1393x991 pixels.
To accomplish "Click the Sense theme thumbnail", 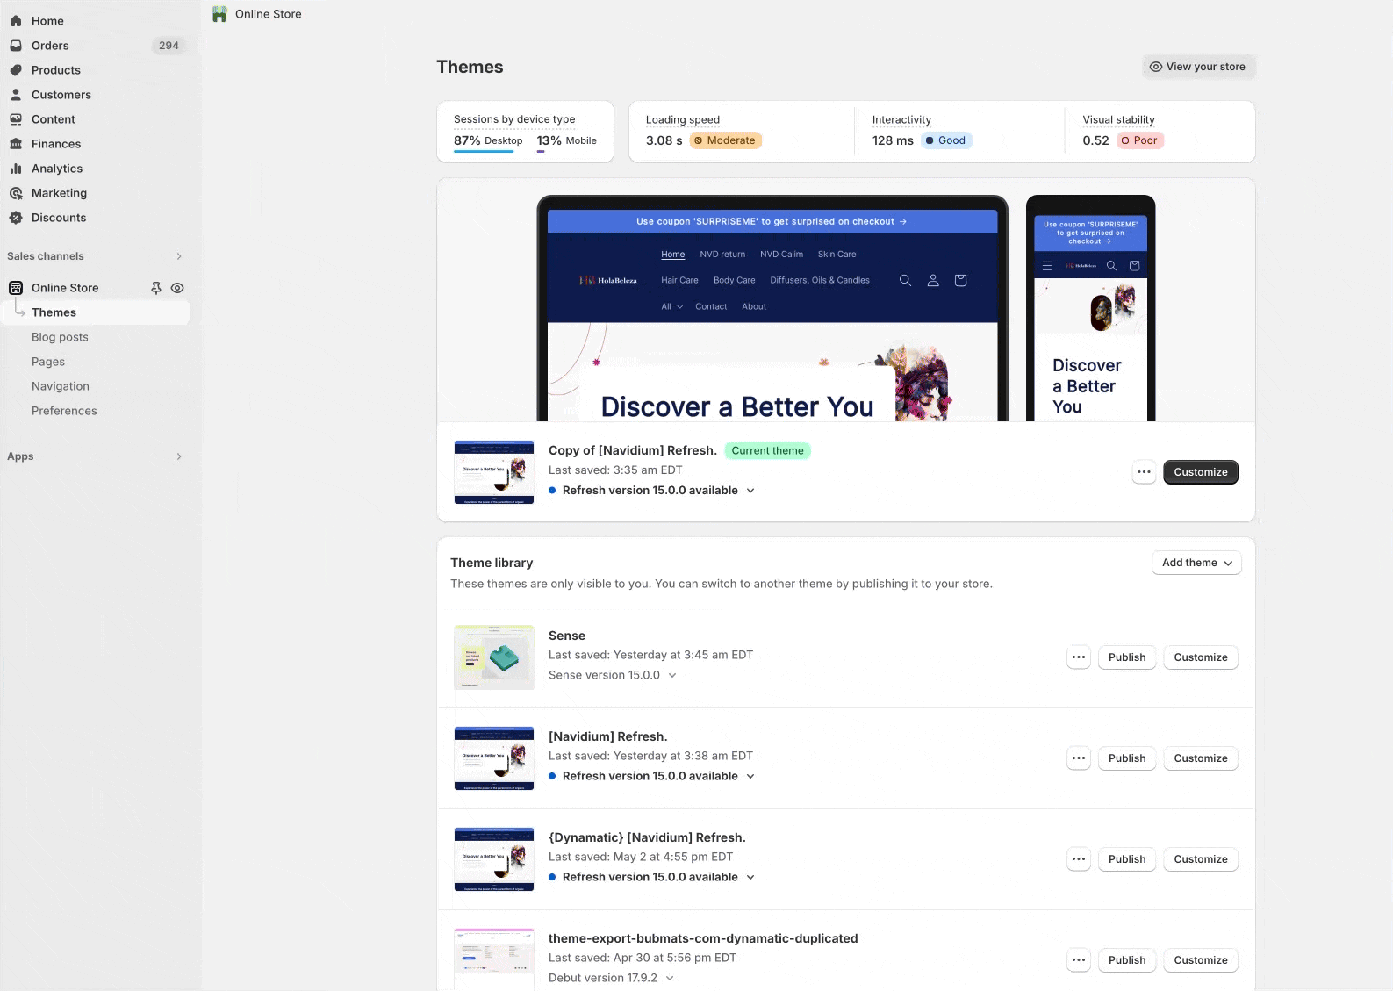I will pyautogui.click(x=494, y=657).
